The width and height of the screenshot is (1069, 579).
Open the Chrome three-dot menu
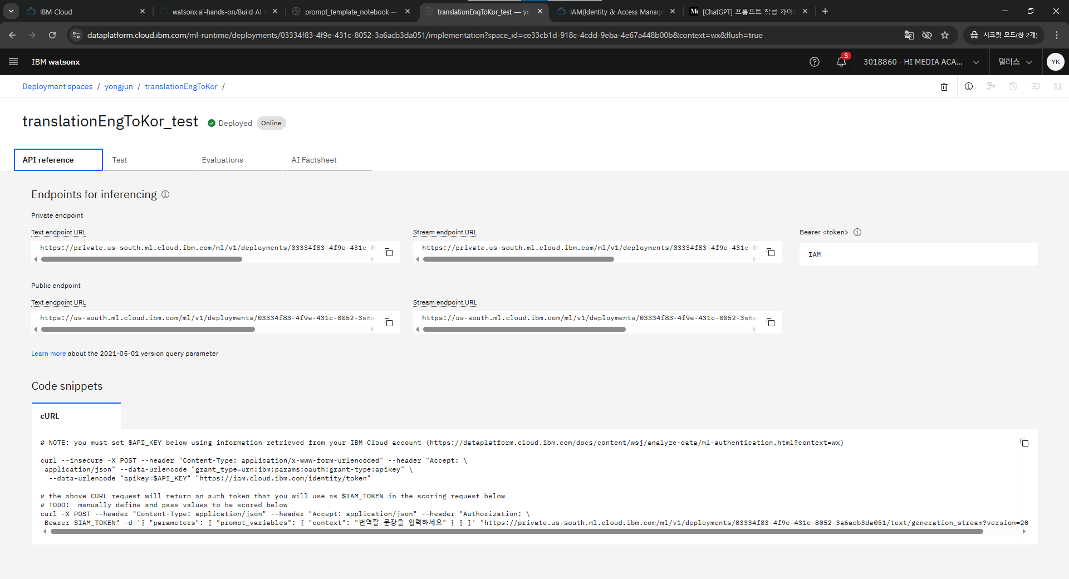tap(1057, 35)
